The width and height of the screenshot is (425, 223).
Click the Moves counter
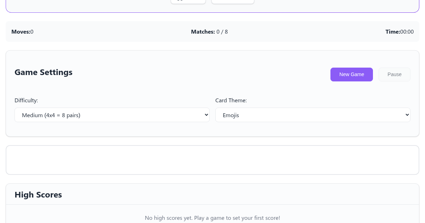(x=22, y=32)
